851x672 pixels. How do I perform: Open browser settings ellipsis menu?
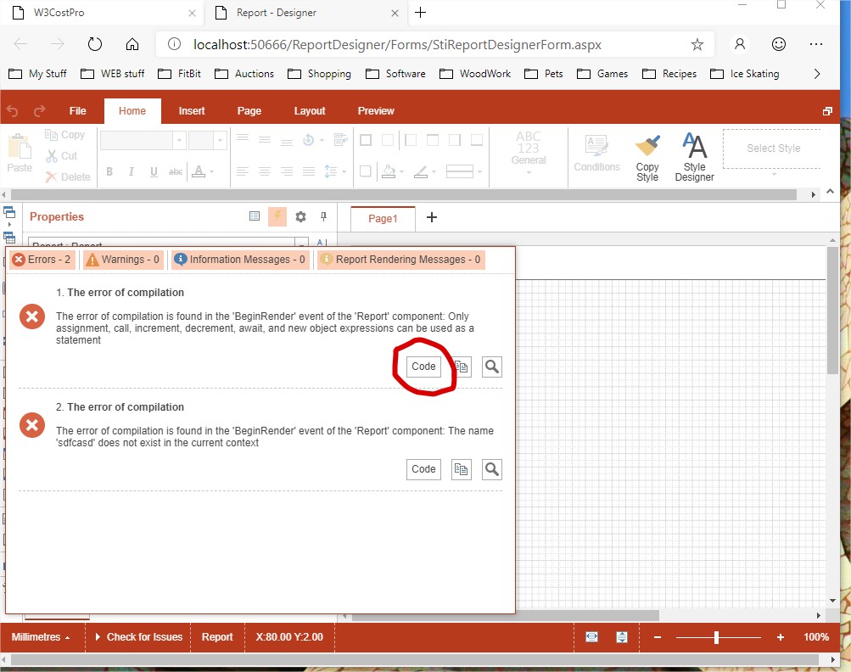pyautogui.click(x=815, y=44)
